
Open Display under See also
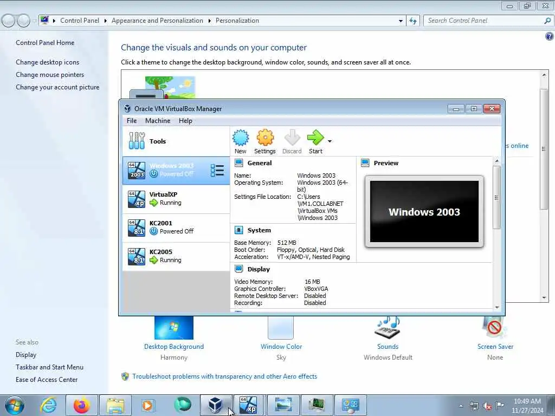[26, 355]
